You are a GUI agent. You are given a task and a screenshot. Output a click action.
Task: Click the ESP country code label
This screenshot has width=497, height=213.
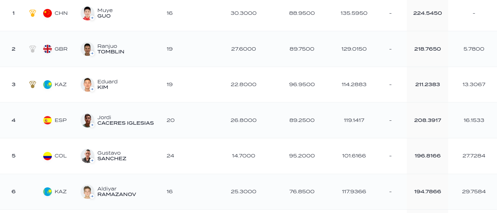[61, 120]
